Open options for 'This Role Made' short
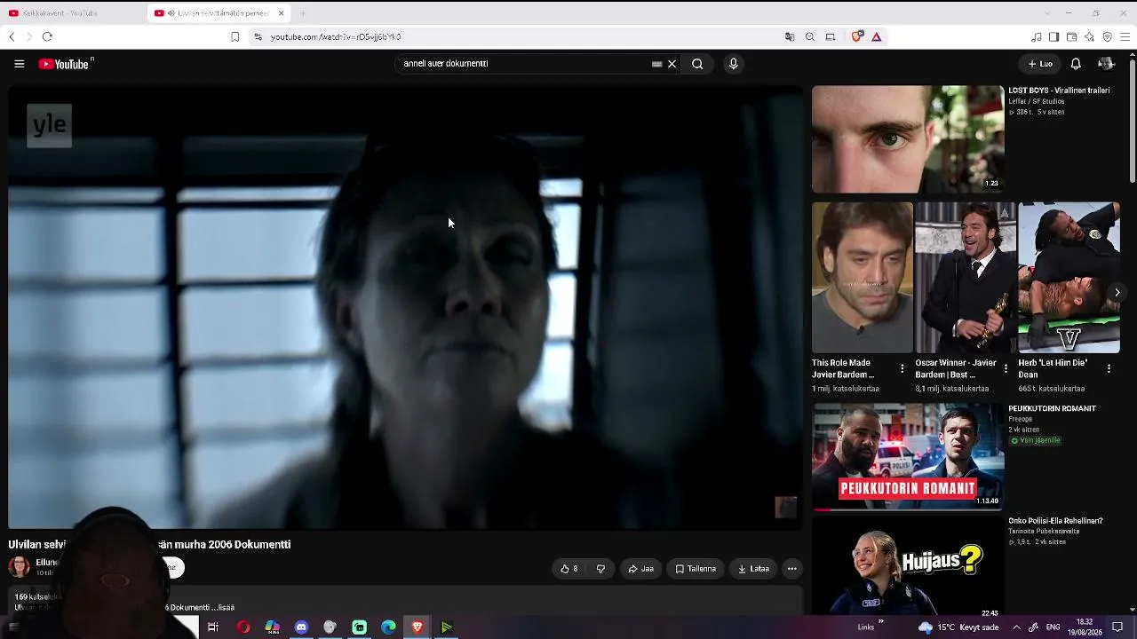 tap(902, 368)
